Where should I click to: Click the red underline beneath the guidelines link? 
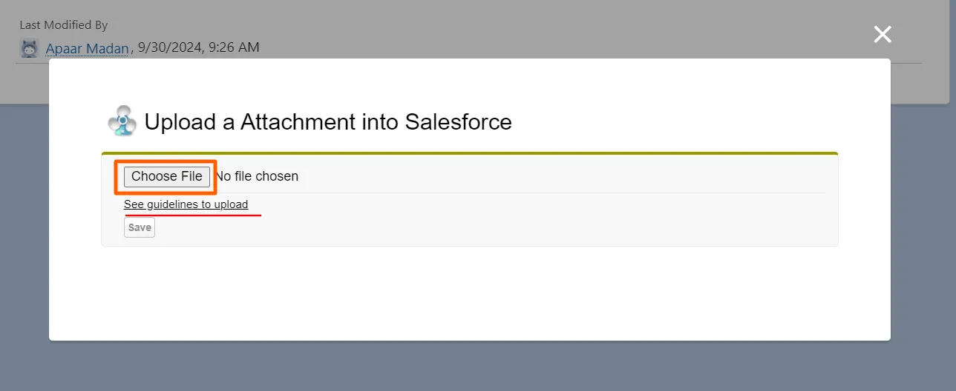pos(193,215)
